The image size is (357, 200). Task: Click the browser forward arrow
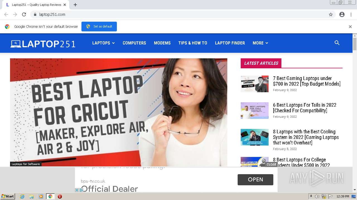pyautogui.click(x=15, y=14)
